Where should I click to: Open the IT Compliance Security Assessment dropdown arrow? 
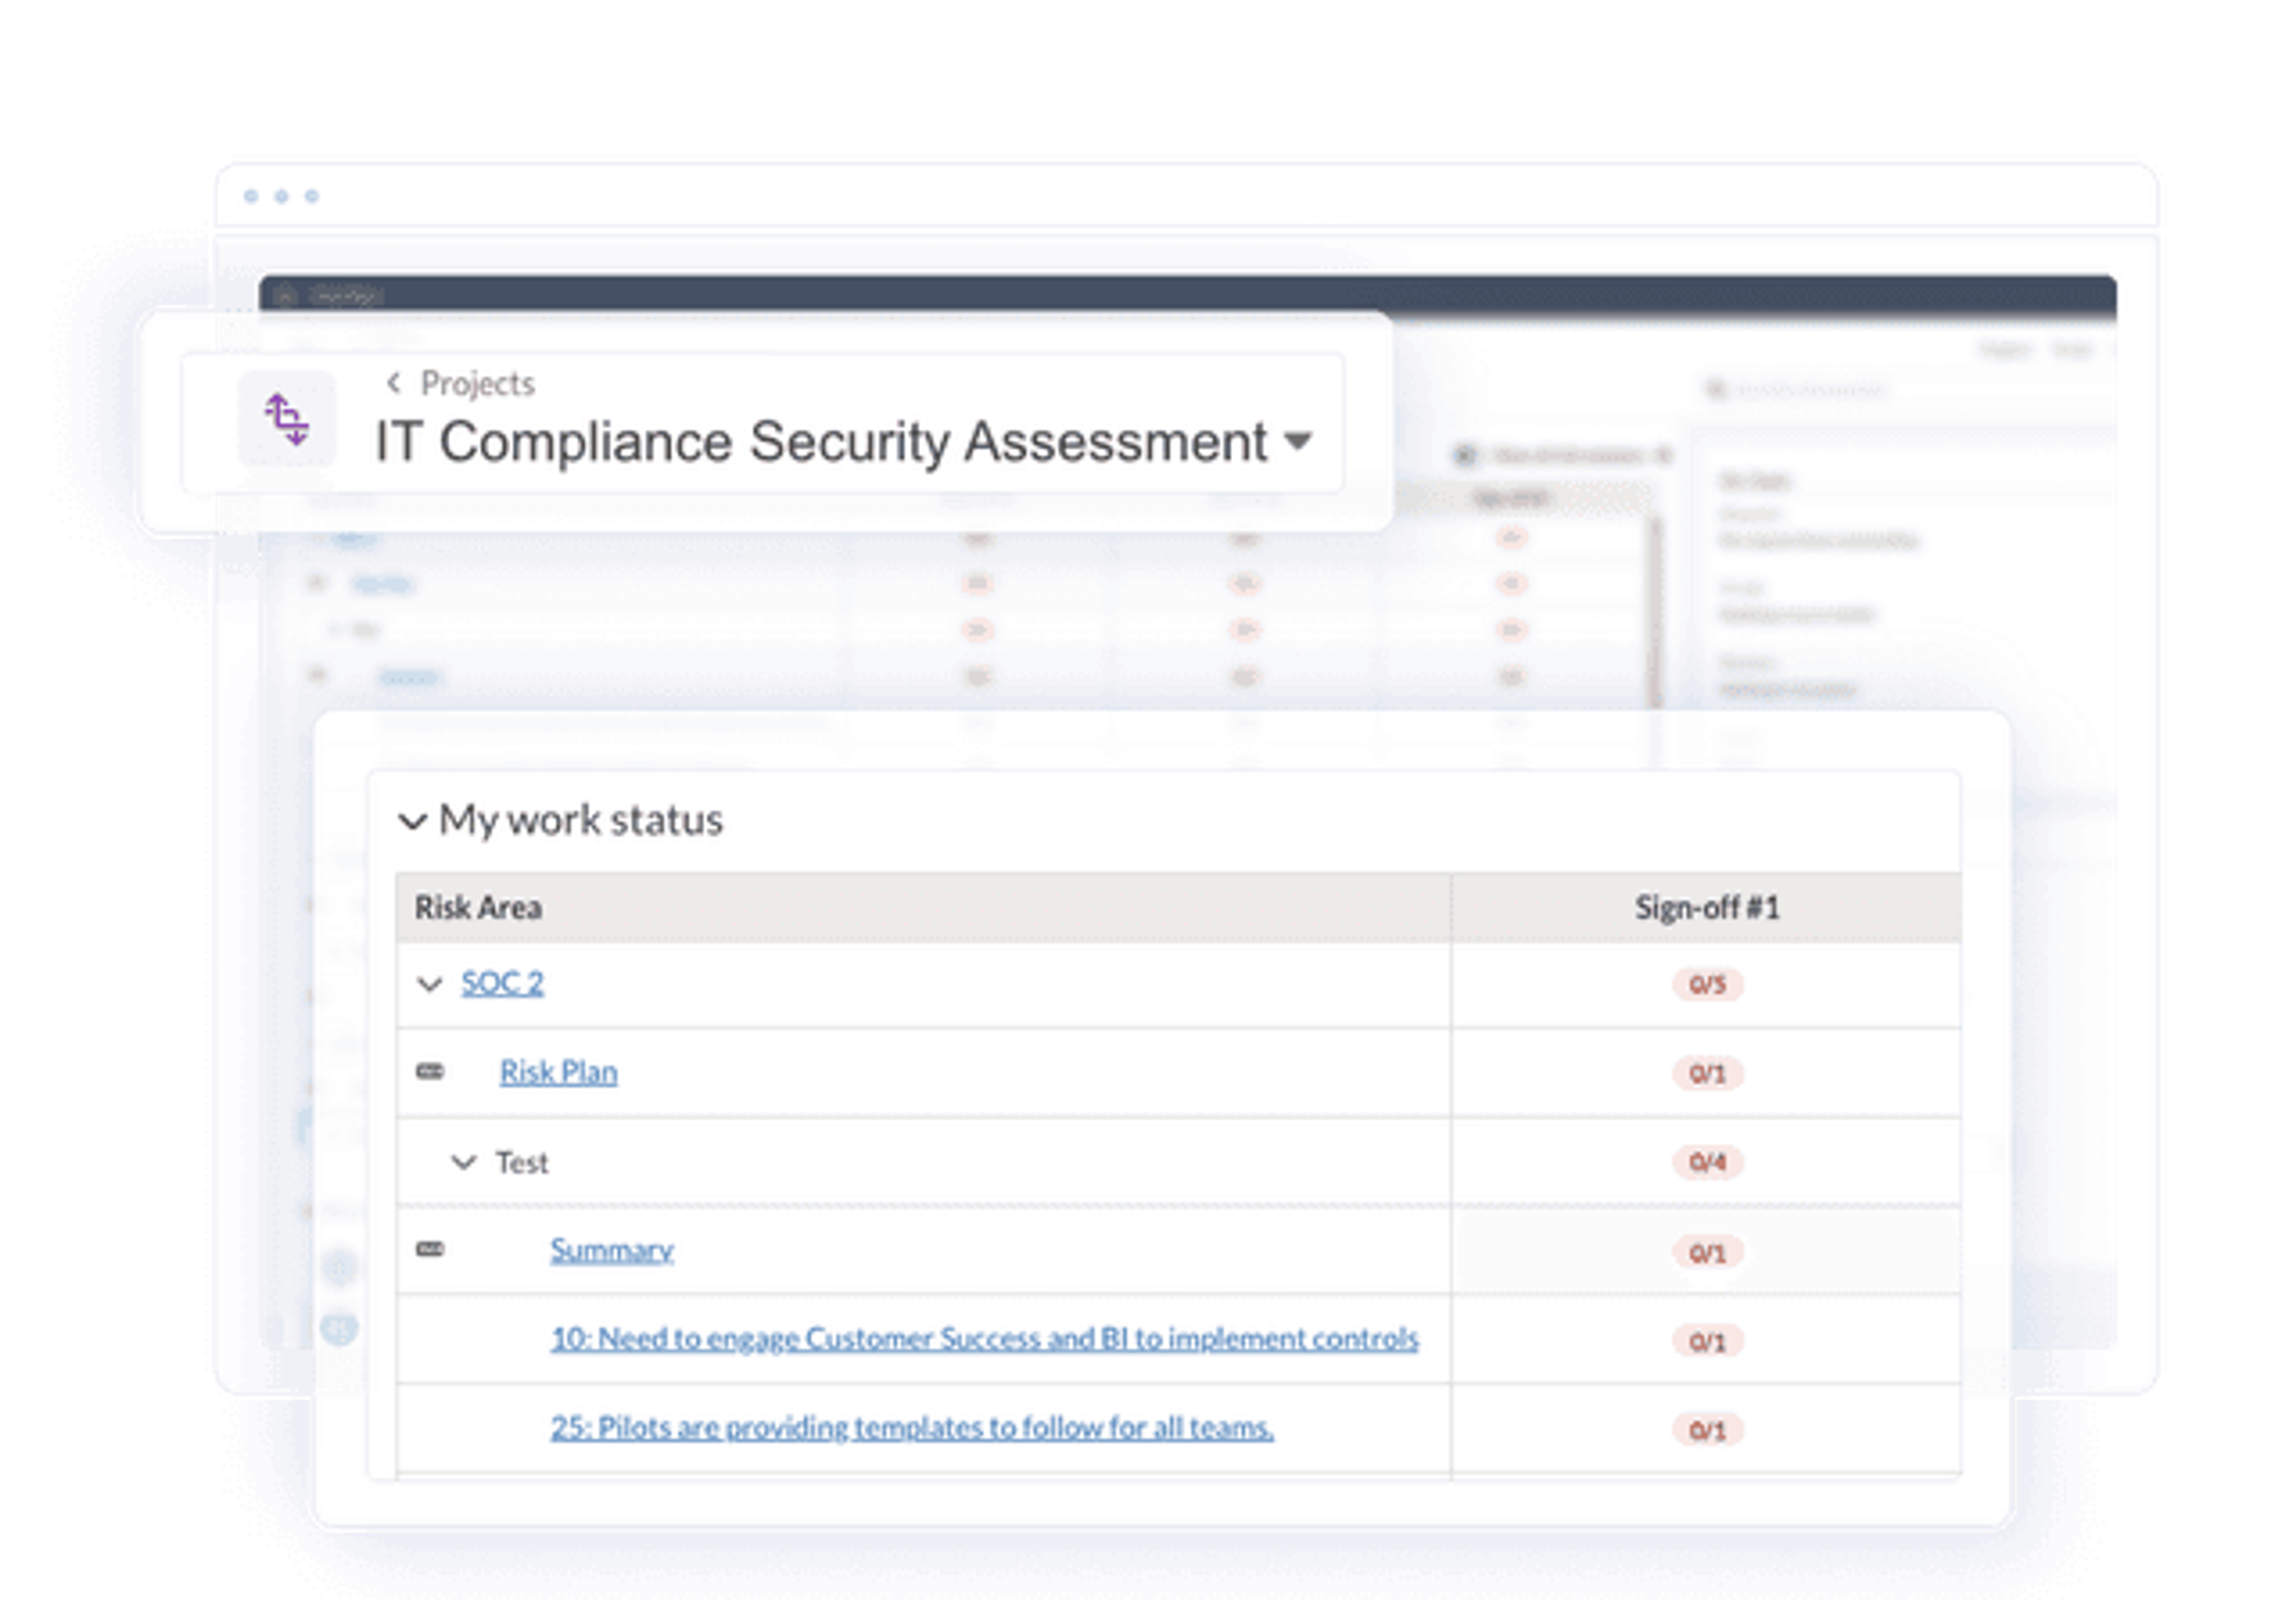[1297, 441]
